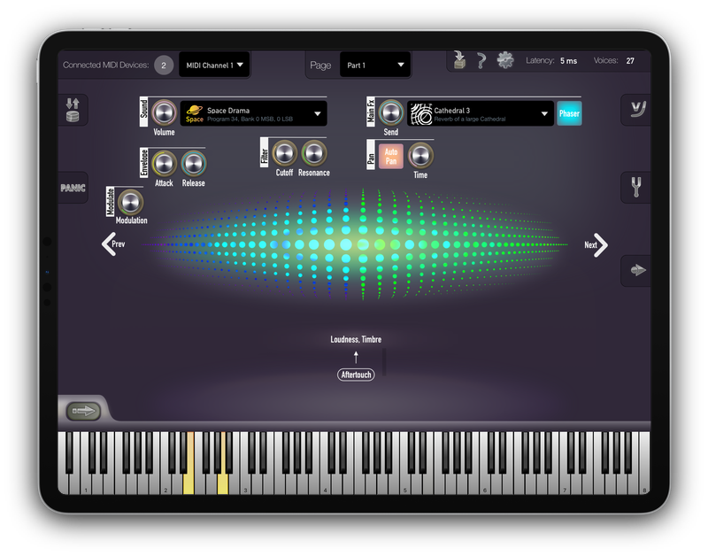The width and height of the screenshot is (708, 556).
Task: Click the Volume knob
Action: tap(164, 112)
